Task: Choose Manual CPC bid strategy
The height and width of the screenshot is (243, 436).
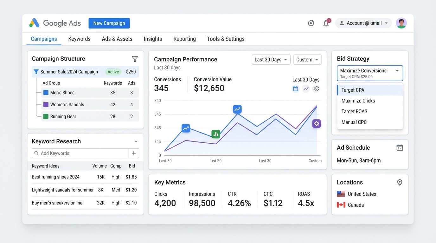Action: tap(370, 122)
